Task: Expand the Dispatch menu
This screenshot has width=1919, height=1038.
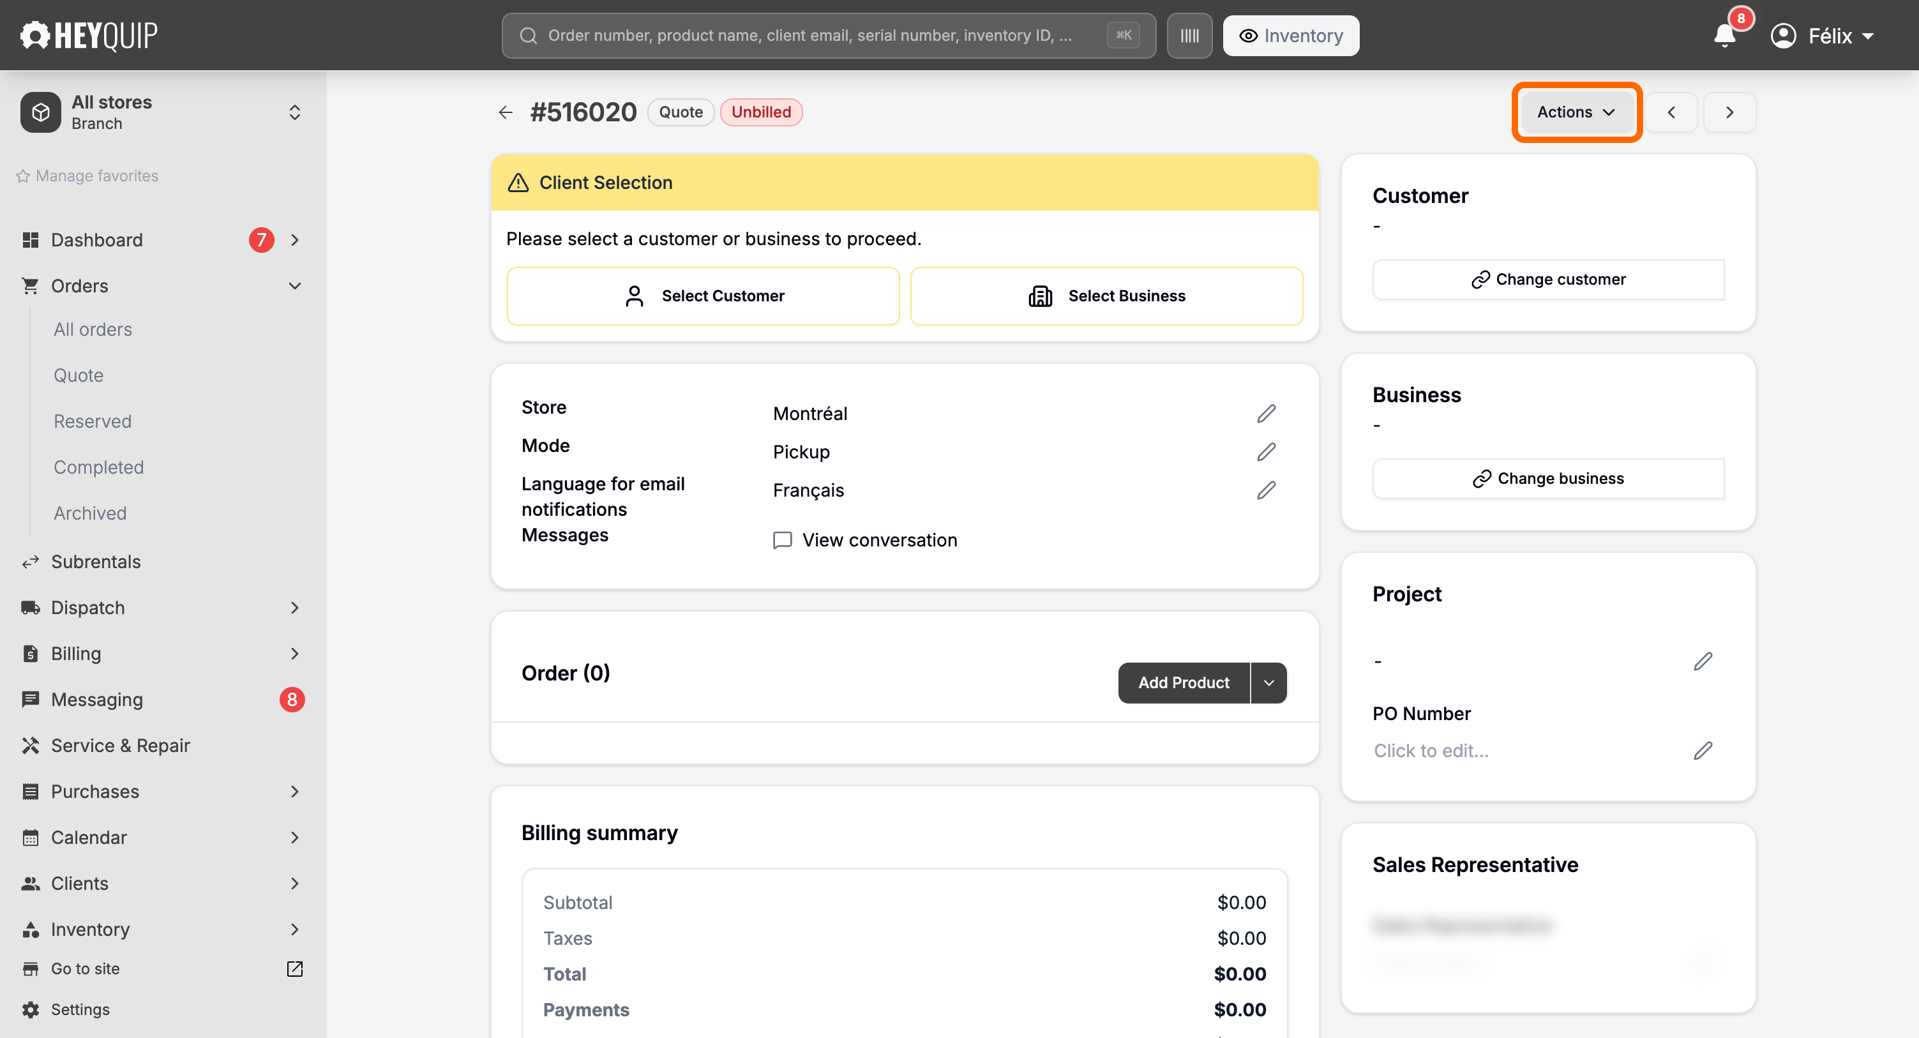Action: 295,608
